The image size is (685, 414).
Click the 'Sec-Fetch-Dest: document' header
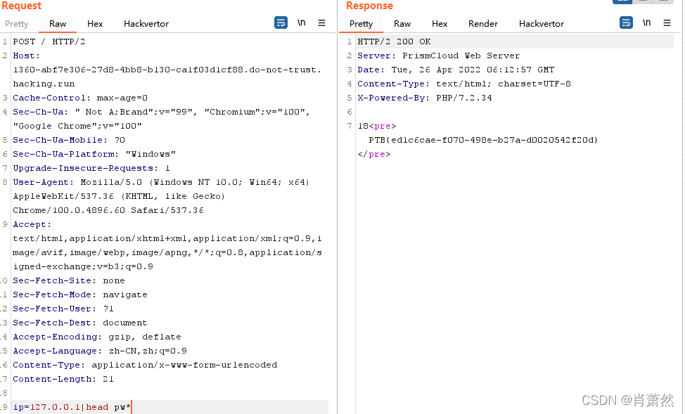pos(80,323)
